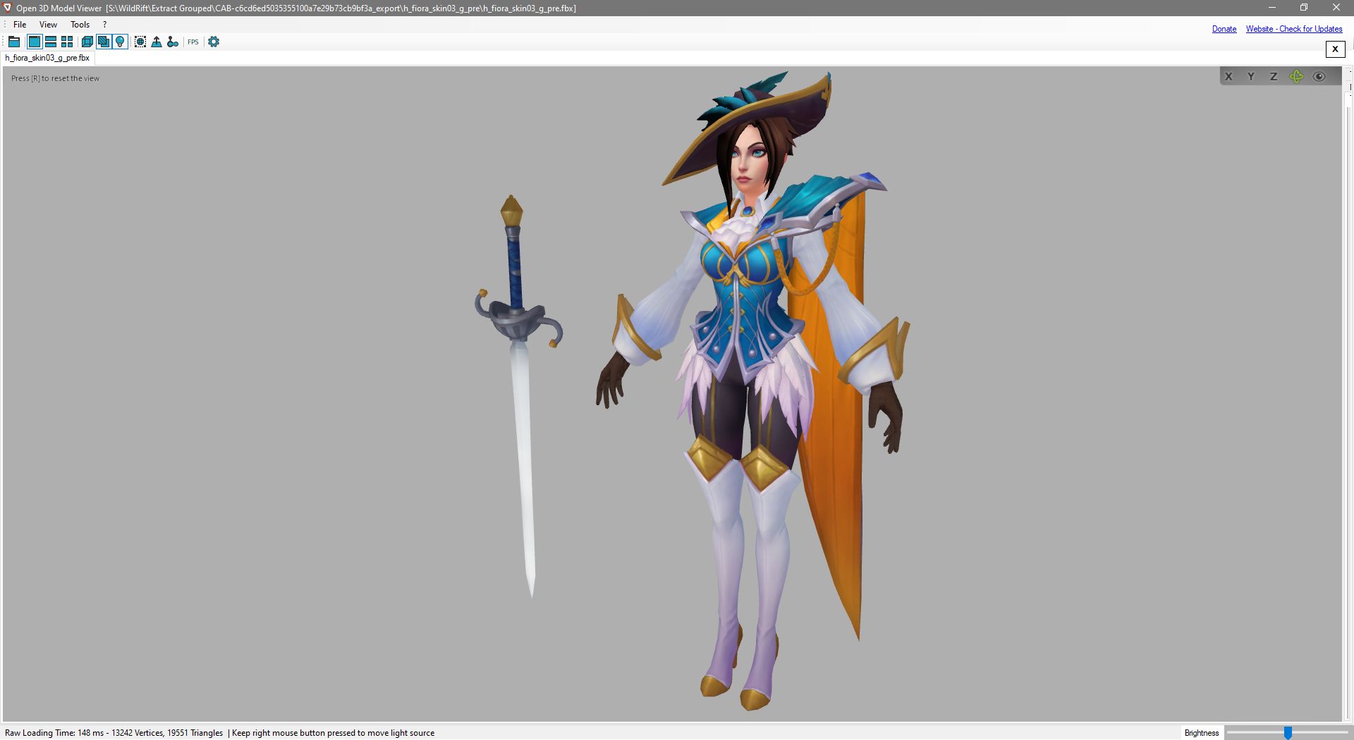Select the two-pane split viewport layout

tap(50, 42)
